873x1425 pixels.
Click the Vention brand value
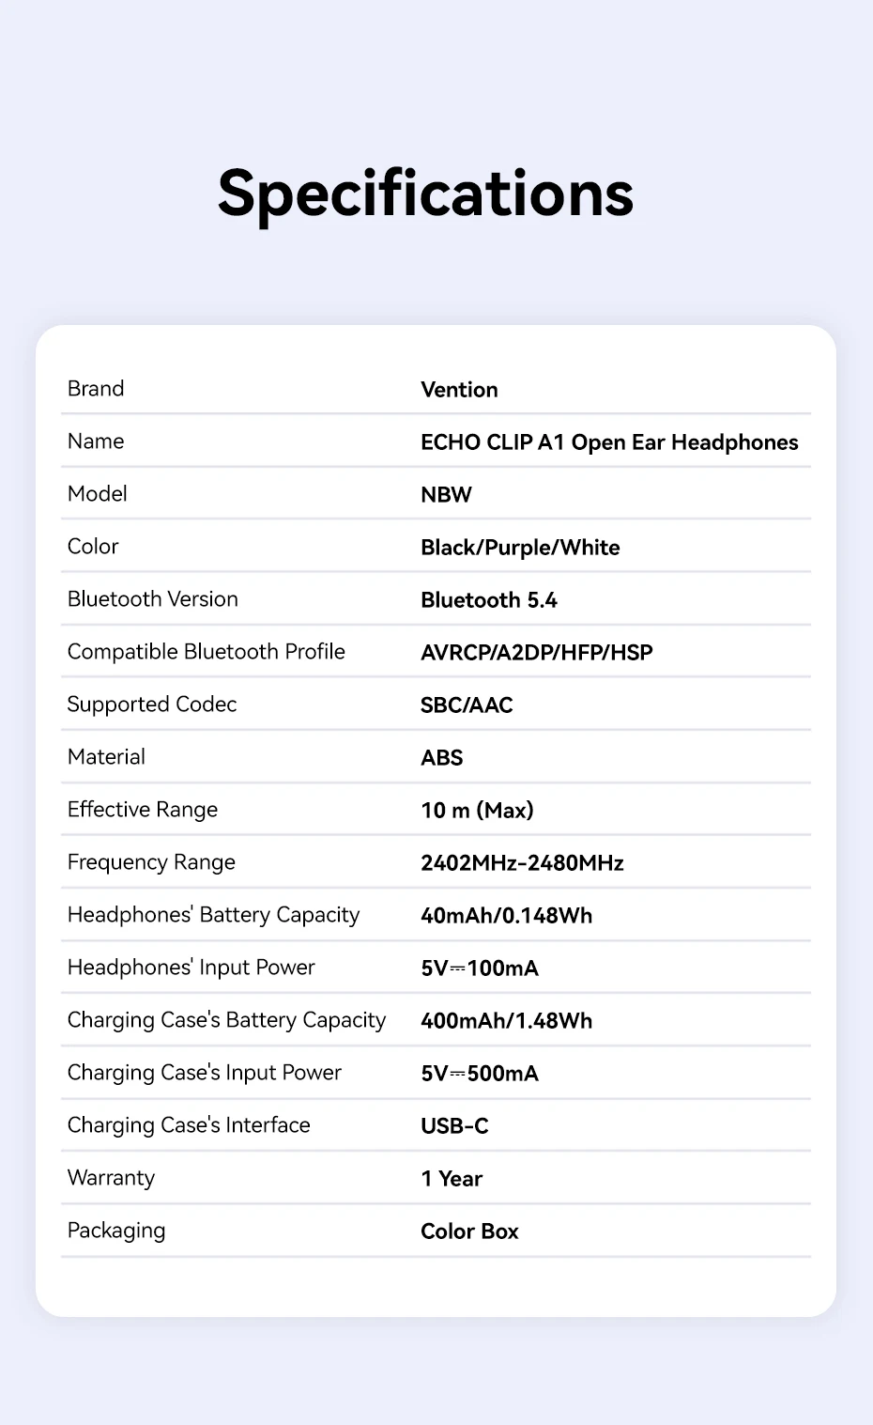point(459,390)
